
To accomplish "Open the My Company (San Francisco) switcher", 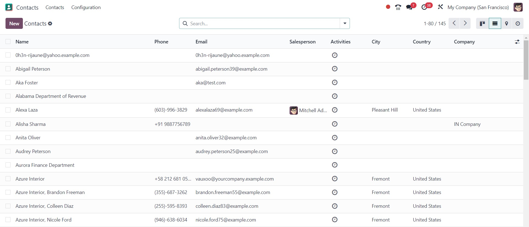I will click(478, 7).
